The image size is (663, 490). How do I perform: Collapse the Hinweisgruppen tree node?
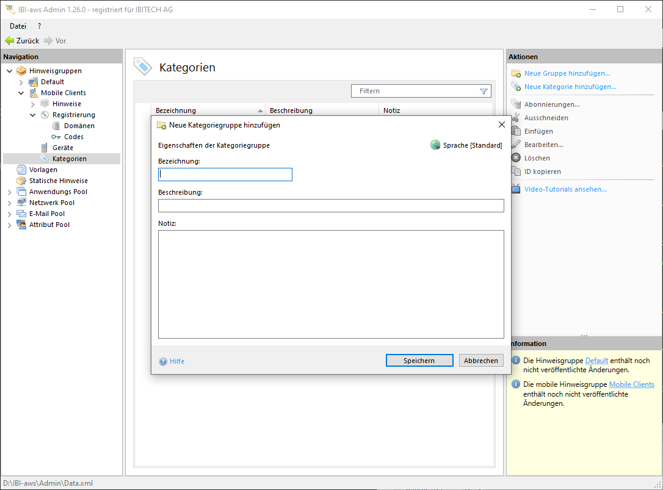click(x=10, y=71)
